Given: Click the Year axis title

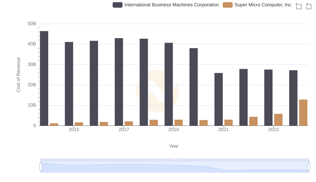Looking at the screenshot, I should click(174, 146).
